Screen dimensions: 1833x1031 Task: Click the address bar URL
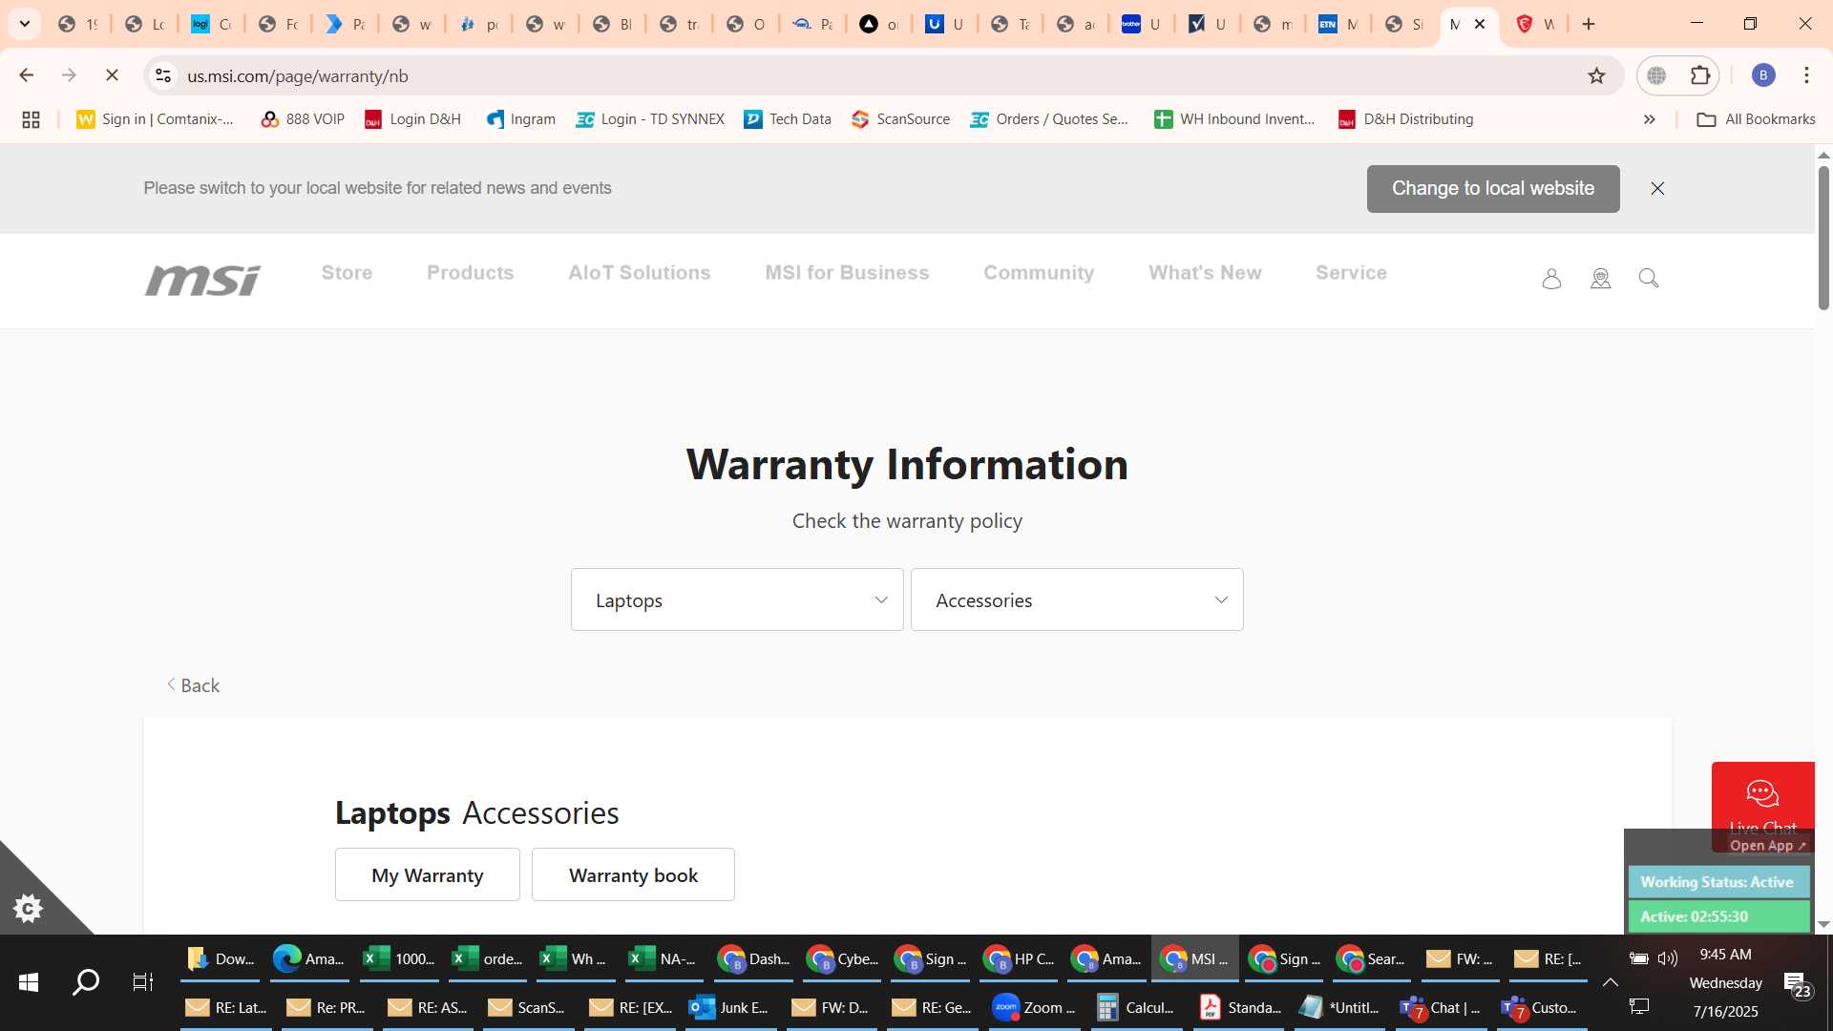(x=298, y=75)
